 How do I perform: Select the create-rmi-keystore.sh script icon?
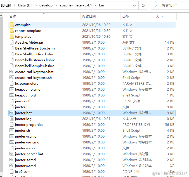(x=12, y=78)
